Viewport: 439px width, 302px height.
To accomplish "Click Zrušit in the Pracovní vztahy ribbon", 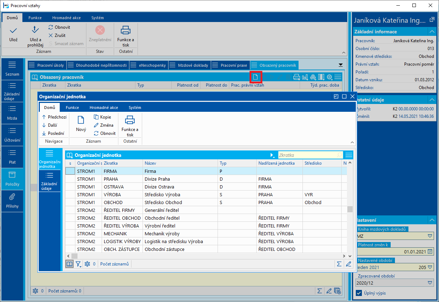I will coord(57,35).
